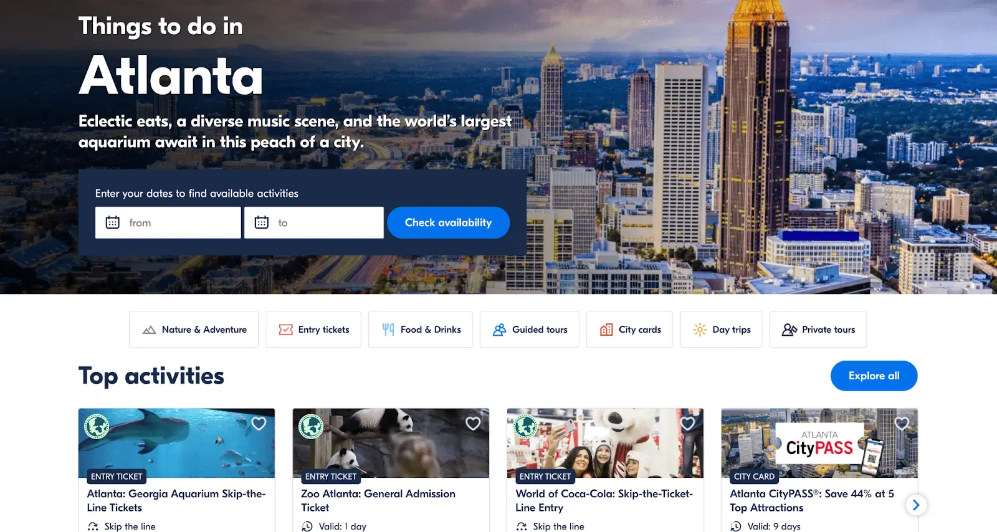Toggle heart on Zoo Atlanta card
This screenshot has height=532, width=997.
(x=473, y=424)
